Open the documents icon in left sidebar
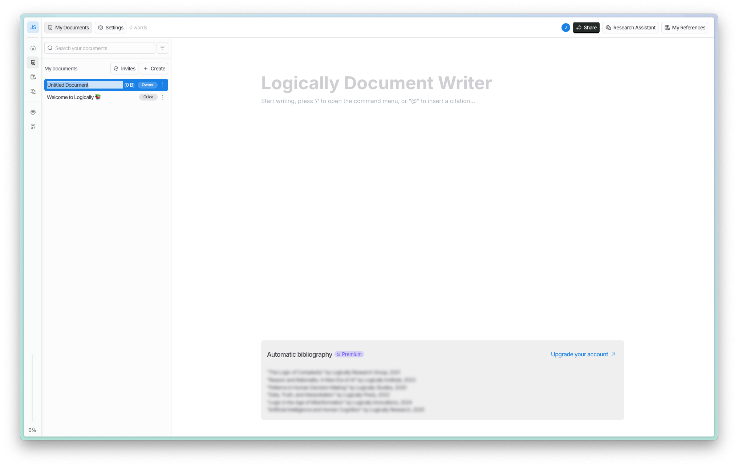738x467 pixels. click(33, 62)
